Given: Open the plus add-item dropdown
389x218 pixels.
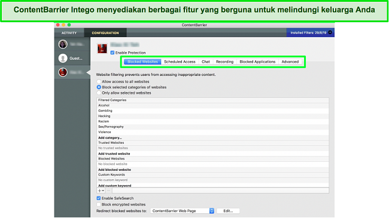Looking at the screenshot, I should pos(101,191).
